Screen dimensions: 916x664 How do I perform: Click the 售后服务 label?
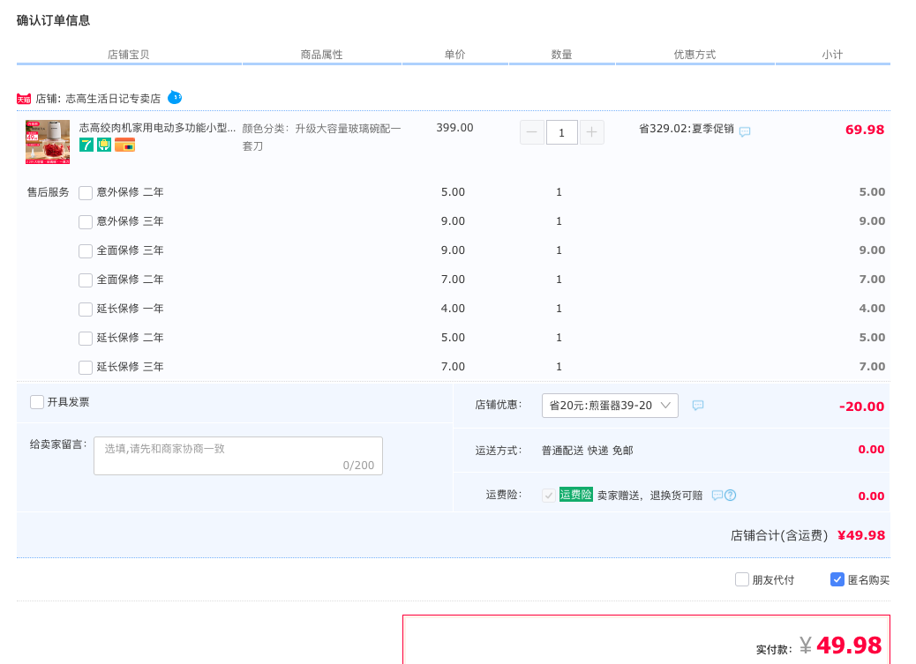click(x=48, y=192)
